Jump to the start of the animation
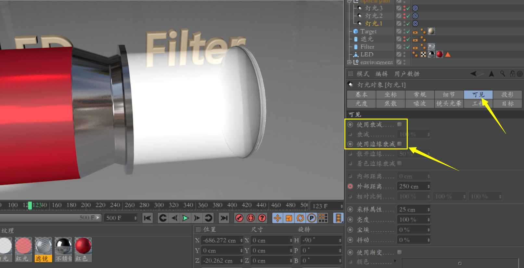 pos(147,218)
